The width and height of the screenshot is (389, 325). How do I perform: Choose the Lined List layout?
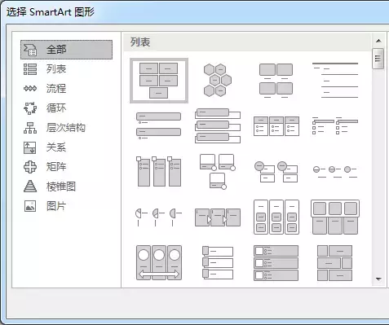tap(335, 81)
